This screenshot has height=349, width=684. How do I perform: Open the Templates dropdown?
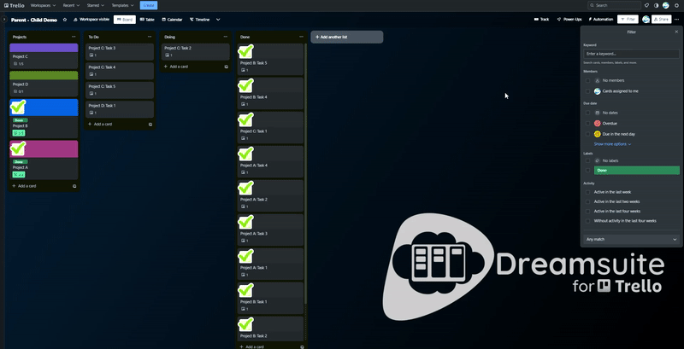click(x=122, y=6)
